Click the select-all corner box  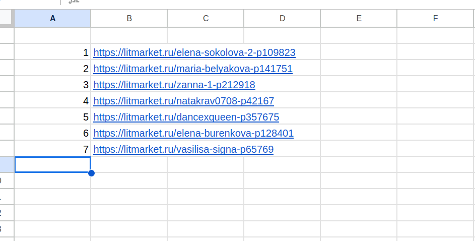[7, 19]
